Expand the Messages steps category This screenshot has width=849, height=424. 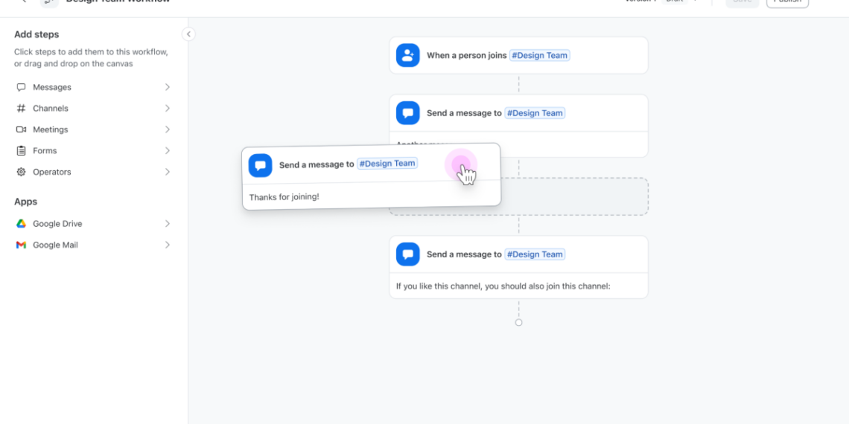coord(167,87)
